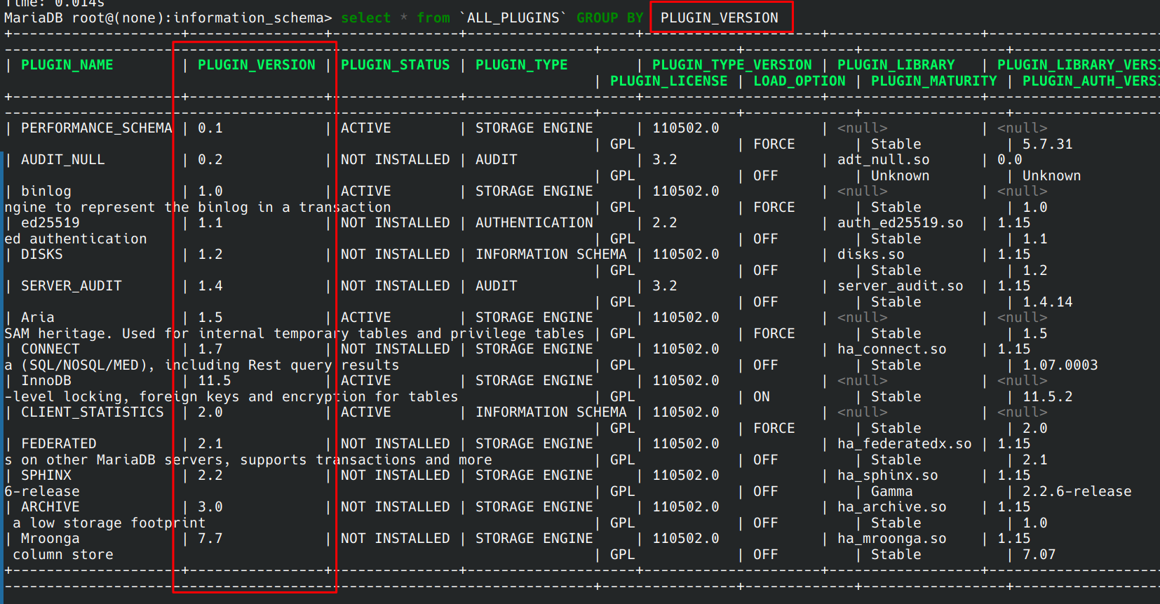The height and width of the screenshot is (604, 1160).
Task: Select the 's on other MariaDB servers' description line
Action: point(248,460)
